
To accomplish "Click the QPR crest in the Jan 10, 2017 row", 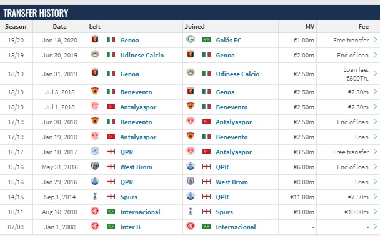I will click(95, 151).
